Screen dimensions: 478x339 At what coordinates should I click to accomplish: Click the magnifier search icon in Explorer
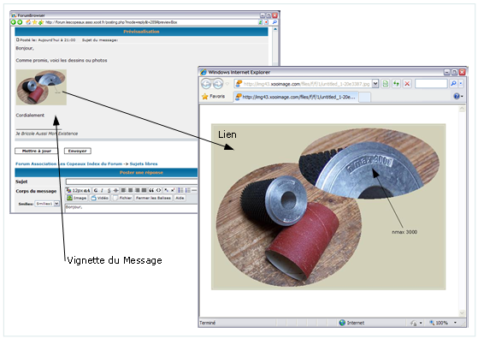coord(453,83)
